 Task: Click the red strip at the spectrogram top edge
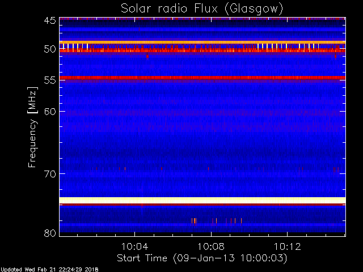(x=202, y=19)
